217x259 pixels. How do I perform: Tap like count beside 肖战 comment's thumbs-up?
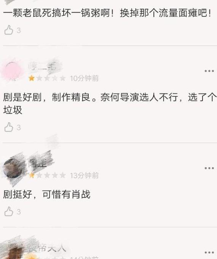point(19,212)
